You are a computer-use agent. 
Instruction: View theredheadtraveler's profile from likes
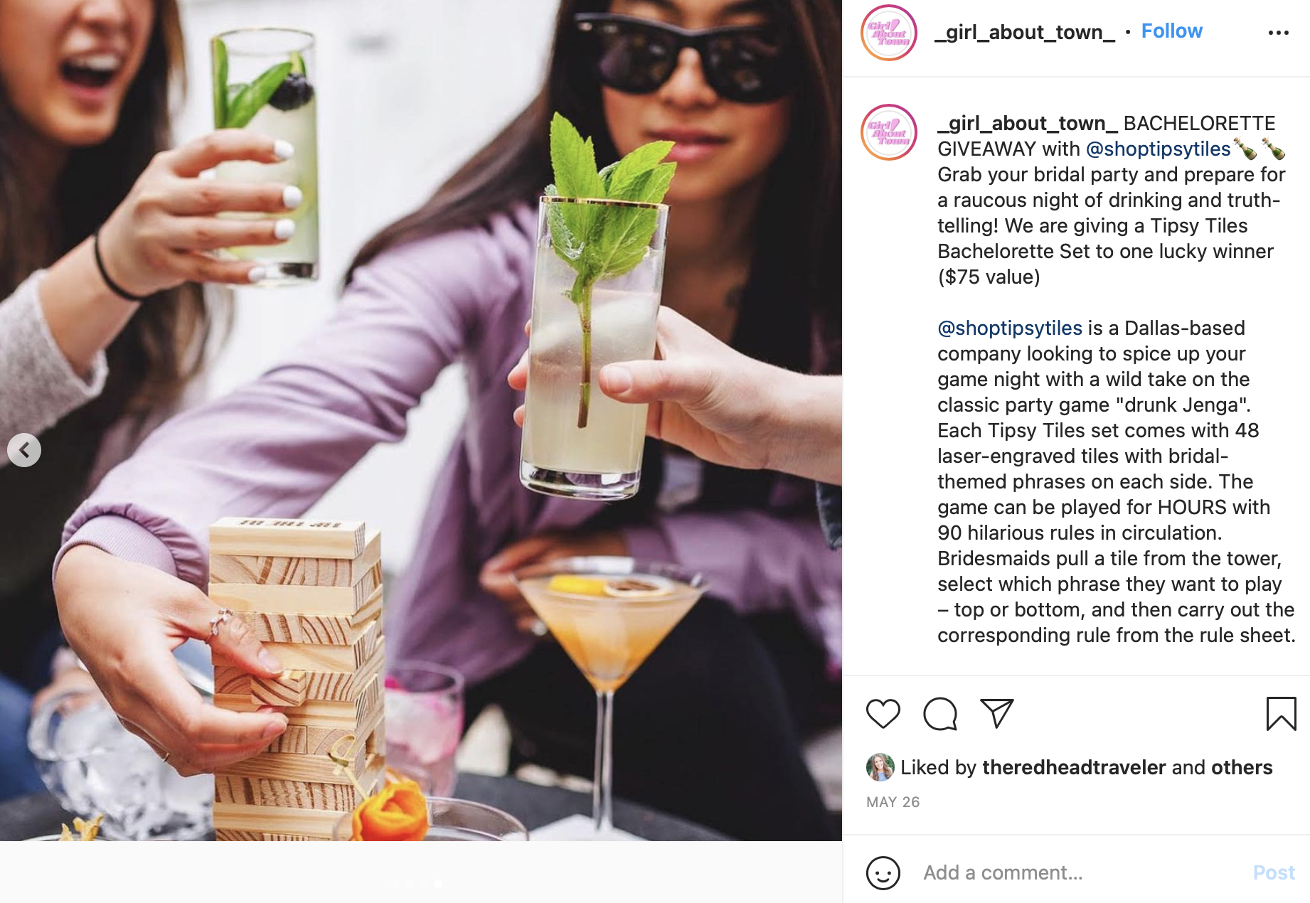(1073, 767)
